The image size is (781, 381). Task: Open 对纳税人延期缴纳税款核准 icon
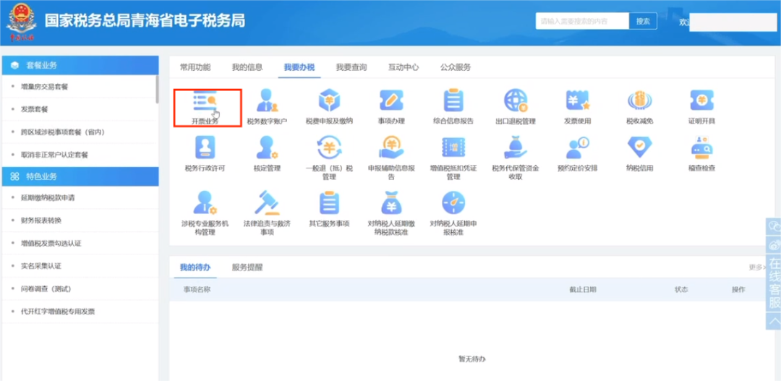tap(391, 203)
